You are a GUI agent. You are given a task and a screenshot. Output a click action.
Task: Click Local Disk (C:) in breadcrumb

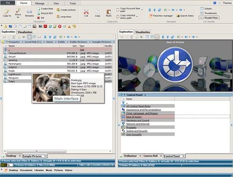point(33,42)
